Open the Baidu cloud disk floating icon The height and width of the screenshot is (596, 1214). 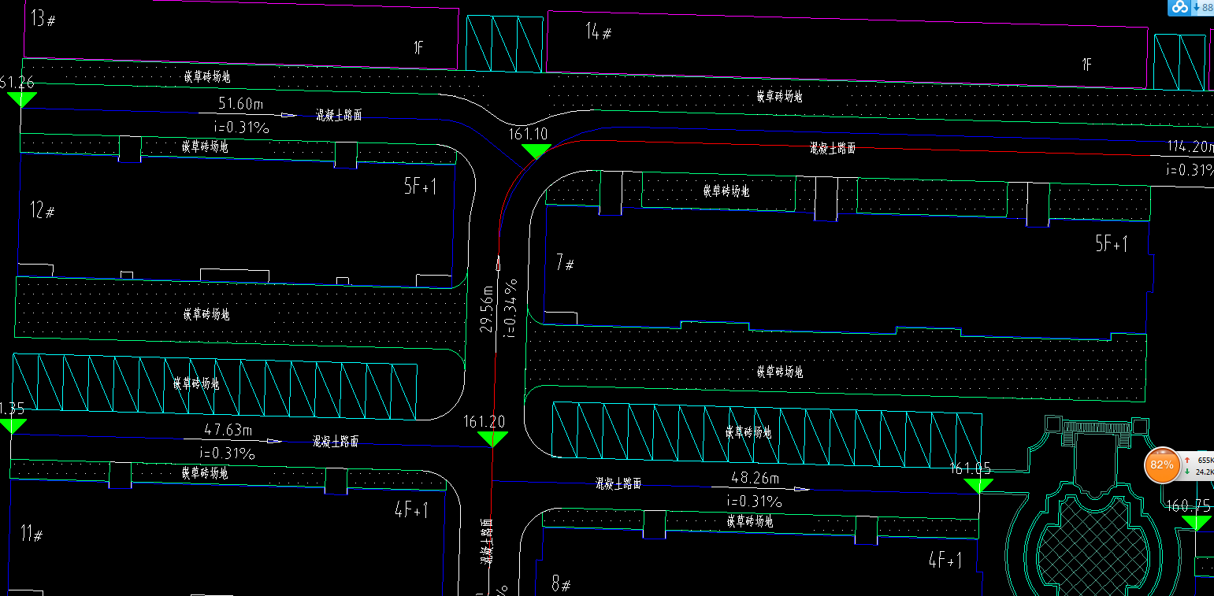tap(1179, 8)
